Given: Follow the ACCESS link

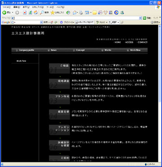Looking at the screenshot, I should pyautogui.click(x=129, y=42).
